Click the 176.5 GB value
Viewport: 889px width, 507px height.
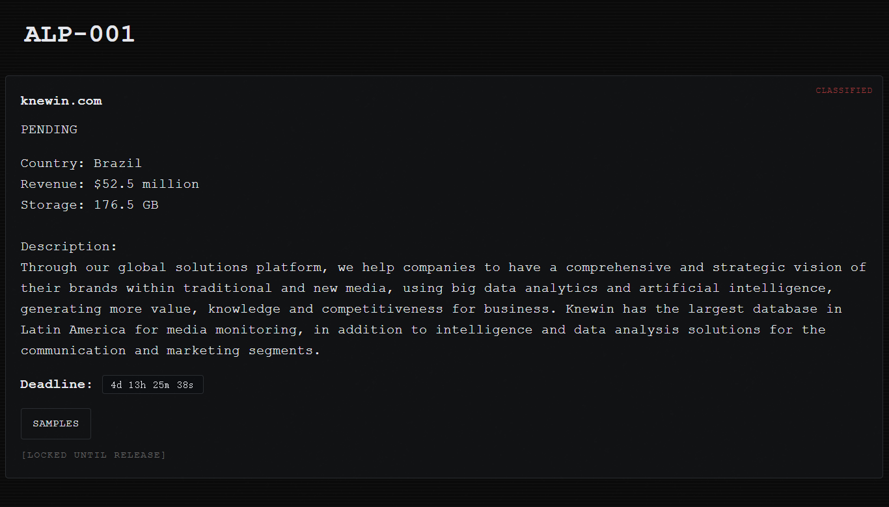click(x=126, y=205)
